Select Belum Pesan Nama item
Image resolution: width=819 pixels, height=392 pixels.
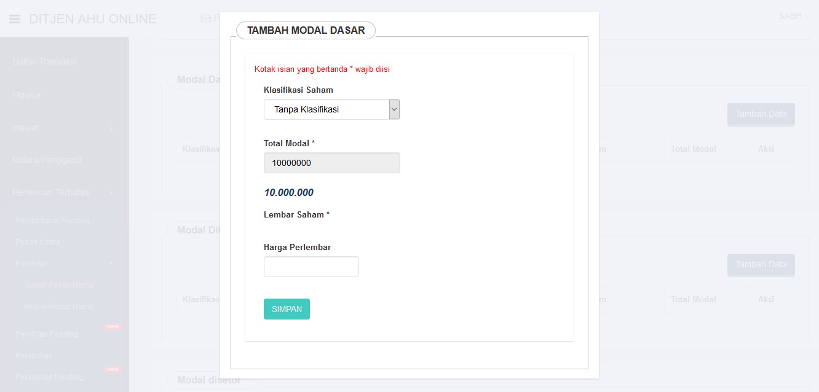click(59, 306)
